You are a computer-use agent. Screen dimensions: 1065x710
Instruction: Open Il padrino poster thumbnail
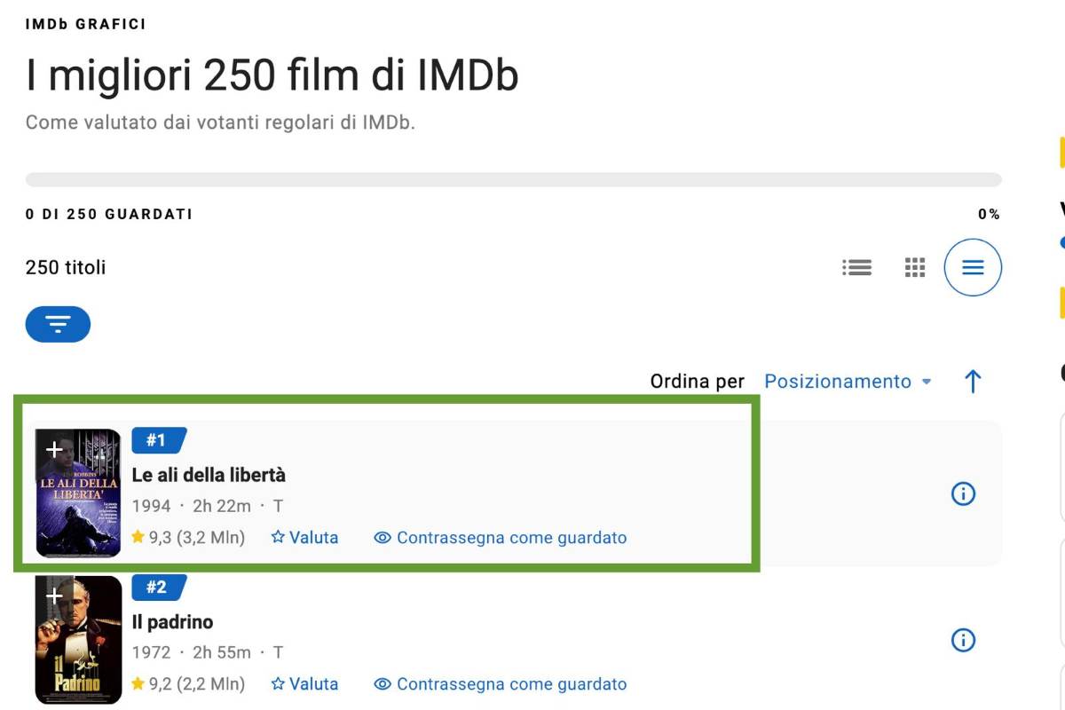tap(78, 641)
